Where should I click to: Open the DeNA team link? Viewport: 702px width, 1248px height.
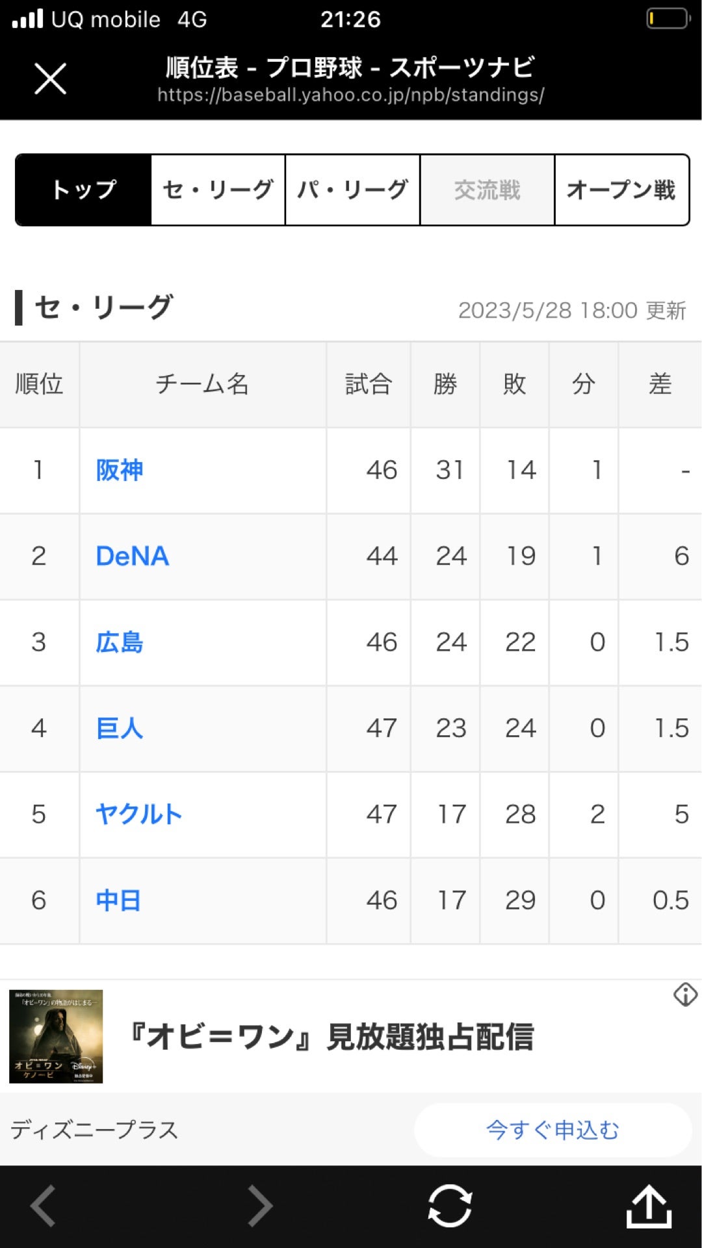(133, 556)
